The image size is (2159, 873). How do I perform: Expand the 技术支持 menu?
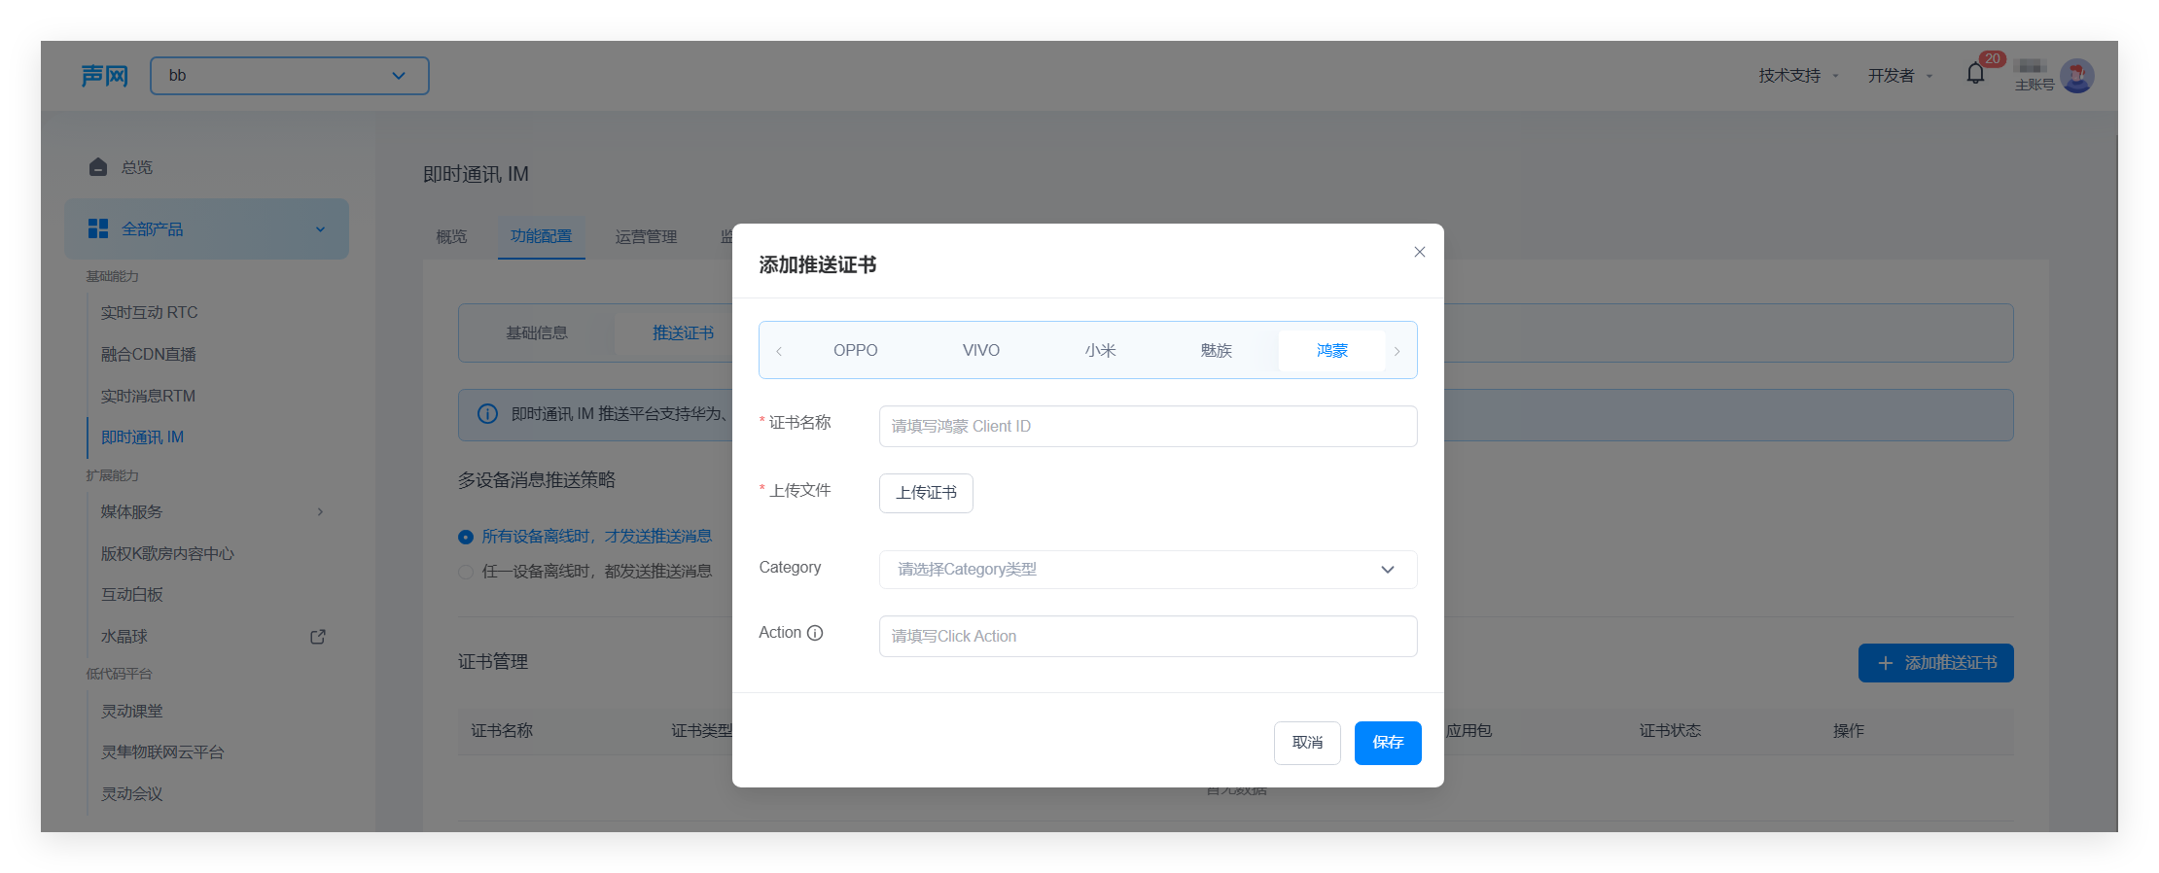[1798, 76]
